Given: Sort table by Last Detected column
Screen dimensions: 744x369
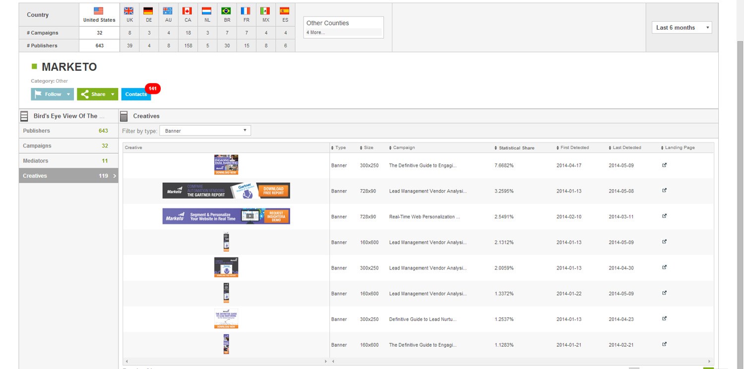Looking at the screenshot, I should pyautogui.click(x=625, y=148).
